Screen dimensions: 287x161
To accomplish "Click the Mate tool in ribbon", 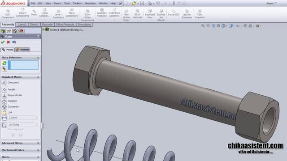I will [34, 13].
